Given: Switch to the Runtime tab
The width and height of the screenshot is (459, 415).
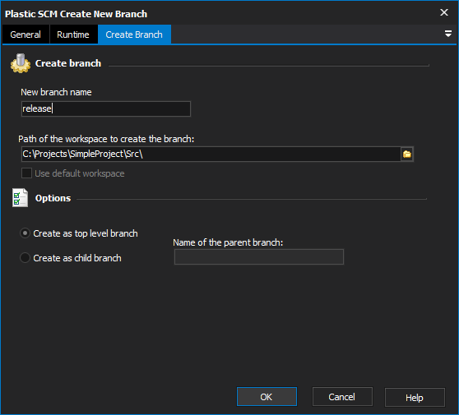Looking at the screenshot, I should click(x=73, y=35).
